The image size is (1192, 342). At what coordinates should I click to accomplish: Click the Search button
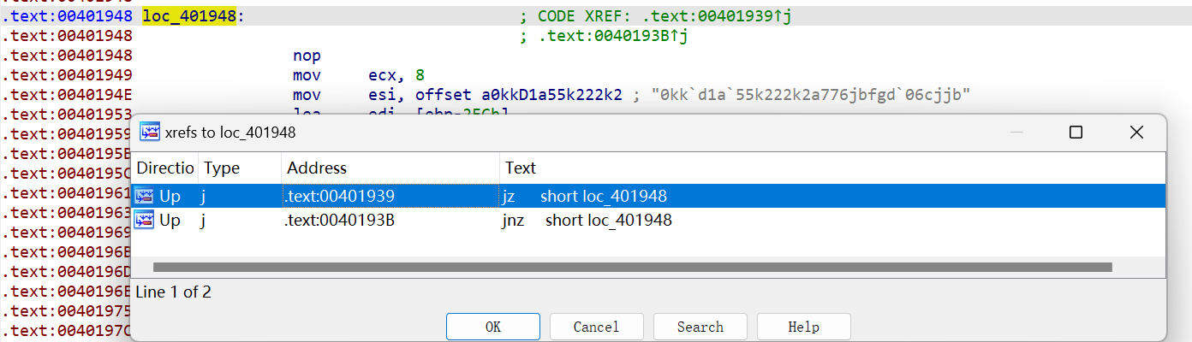[x=700, y=327]
